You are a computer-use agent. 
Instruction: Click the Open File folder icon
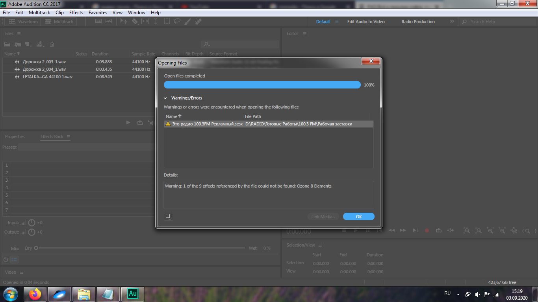tap(7, 44)
